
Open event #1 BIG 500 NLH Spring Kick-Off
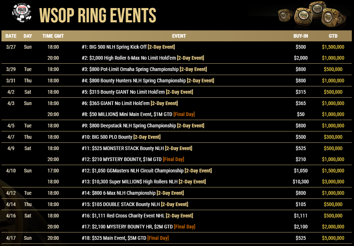coord(128,47)
